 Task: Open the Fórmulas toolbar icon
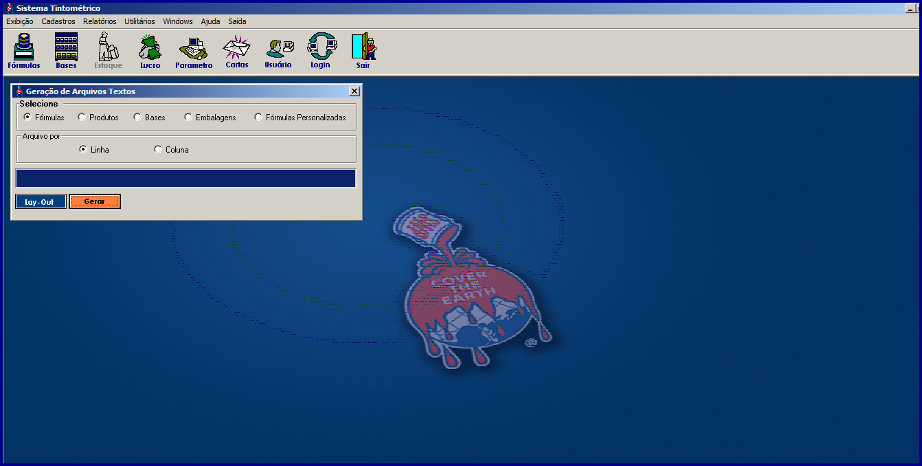(x=24, y=51)
